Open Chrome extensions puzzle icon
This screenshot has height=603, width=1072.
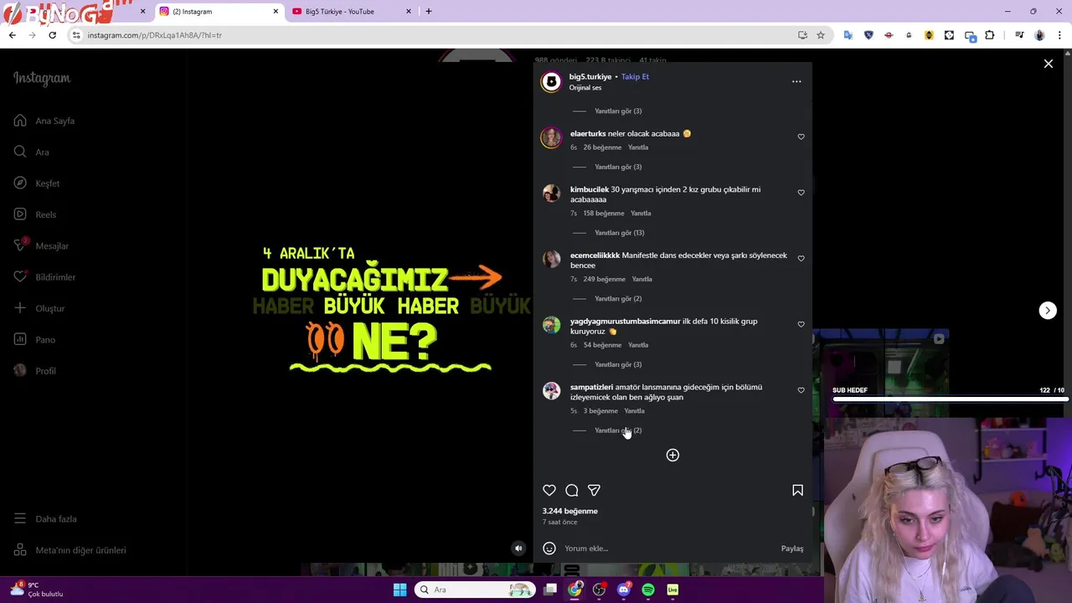[x=990, y=35]
